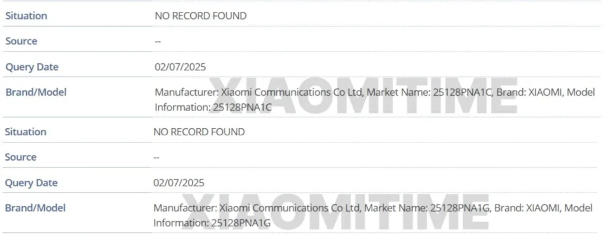Click the Situation label in the lower record

(25, 132)
